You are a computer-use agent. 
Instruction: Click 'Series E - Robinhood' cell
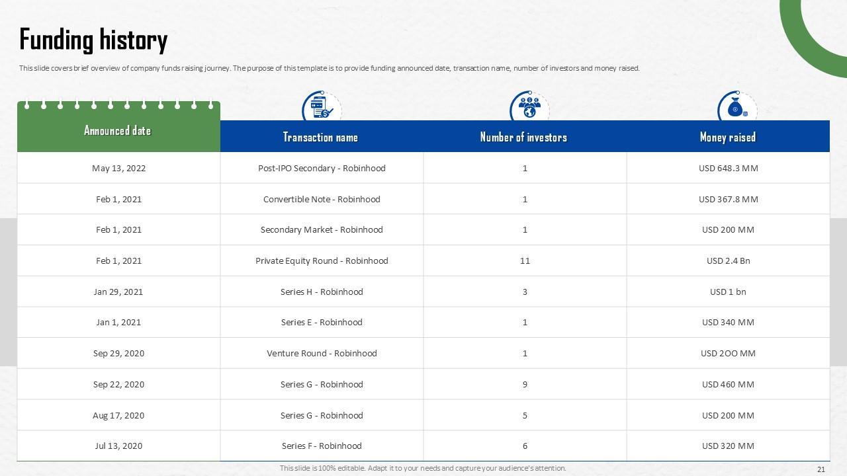[322, 322]
